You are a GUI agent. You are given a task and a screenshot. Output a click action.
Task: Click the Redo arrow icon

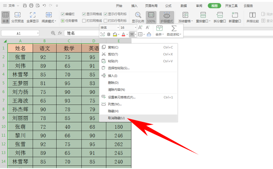(50, 5)
